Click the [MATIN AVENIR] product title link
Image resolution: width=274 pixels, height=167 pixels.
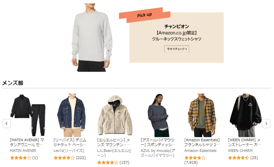pyautogui.click(x=27, y=142)
